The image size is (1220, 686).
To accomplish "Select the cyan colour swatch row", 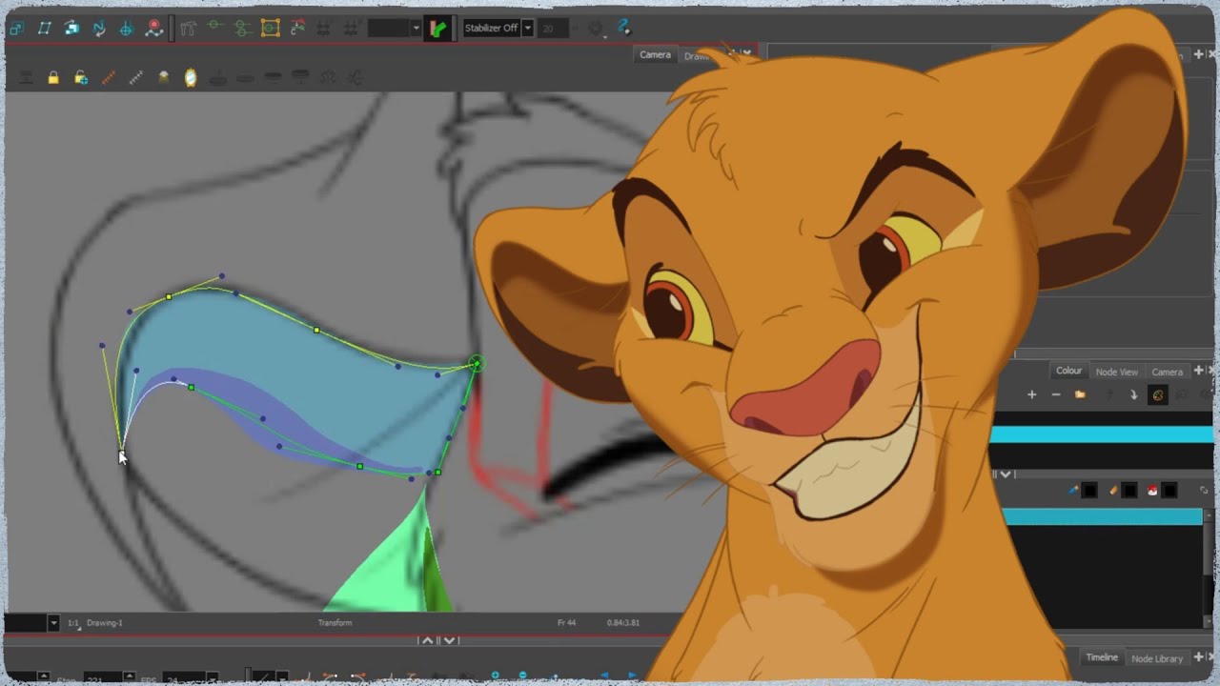I will [x=1102, y=516].
